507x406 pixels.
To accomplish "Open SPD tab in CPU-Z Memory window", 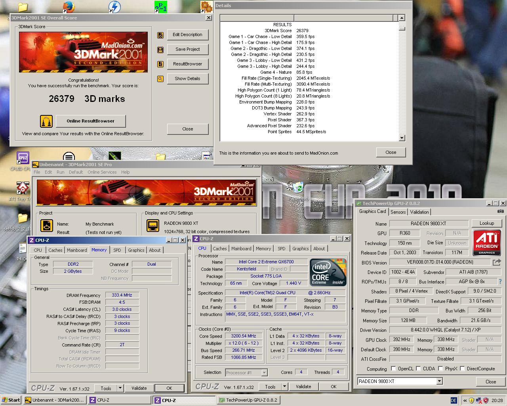I will (x=117, y=250).
